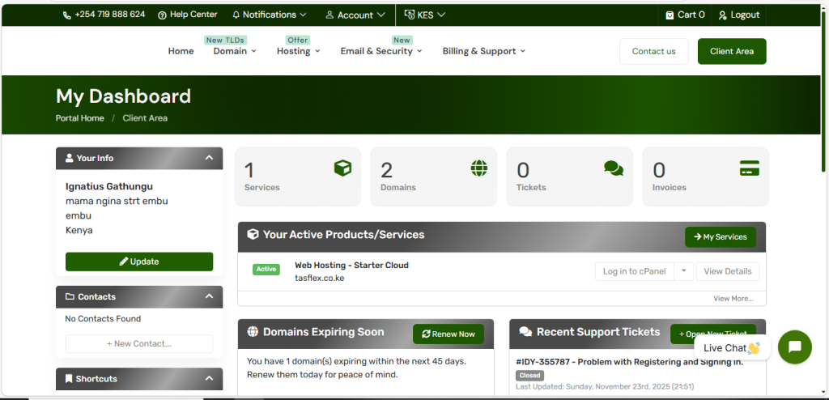
Task: Click the Active status badge
Action: tap(266, 270)
